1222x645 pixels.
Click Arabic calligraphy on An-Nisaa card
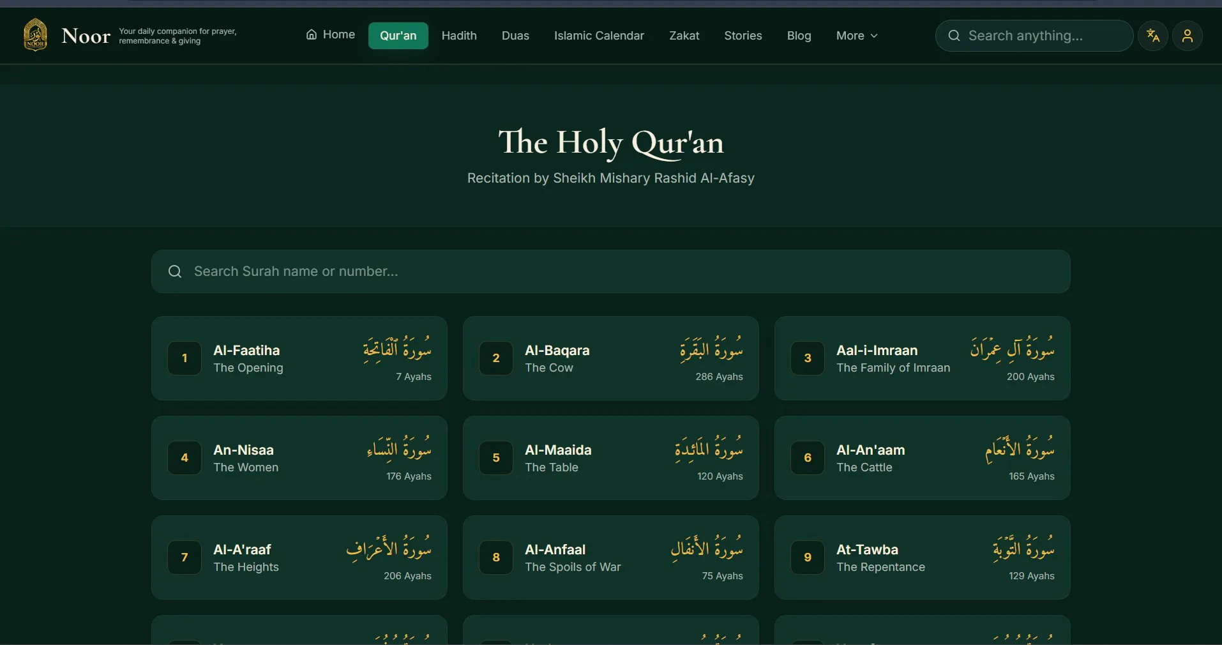point(399,448)
